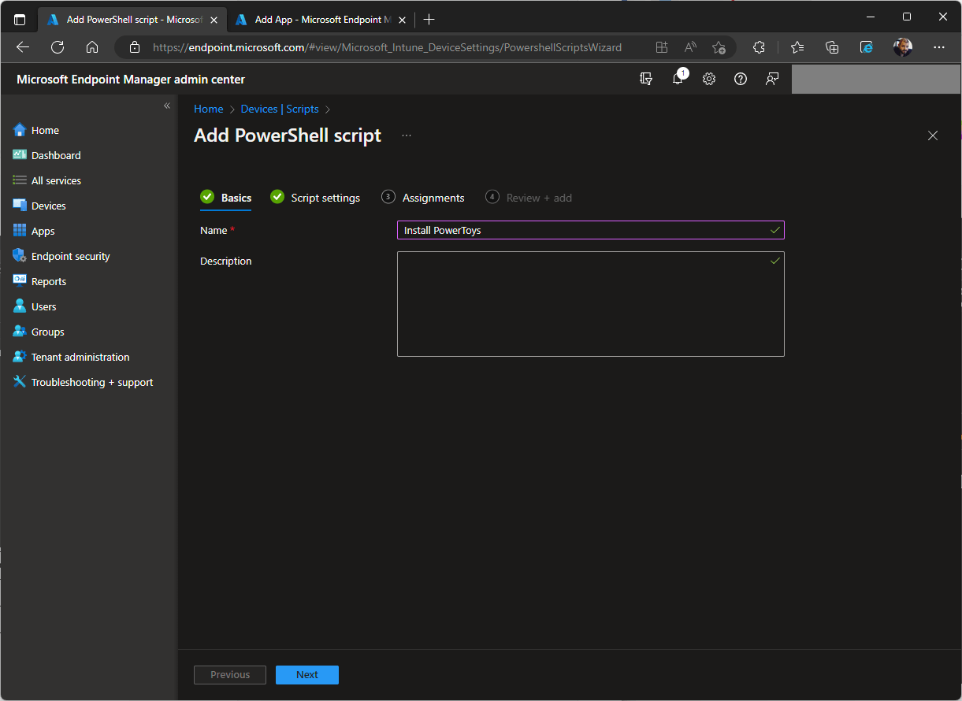Open browser Settings and more menu
This screenshot has height=701, width=962.
coord(938,47)
